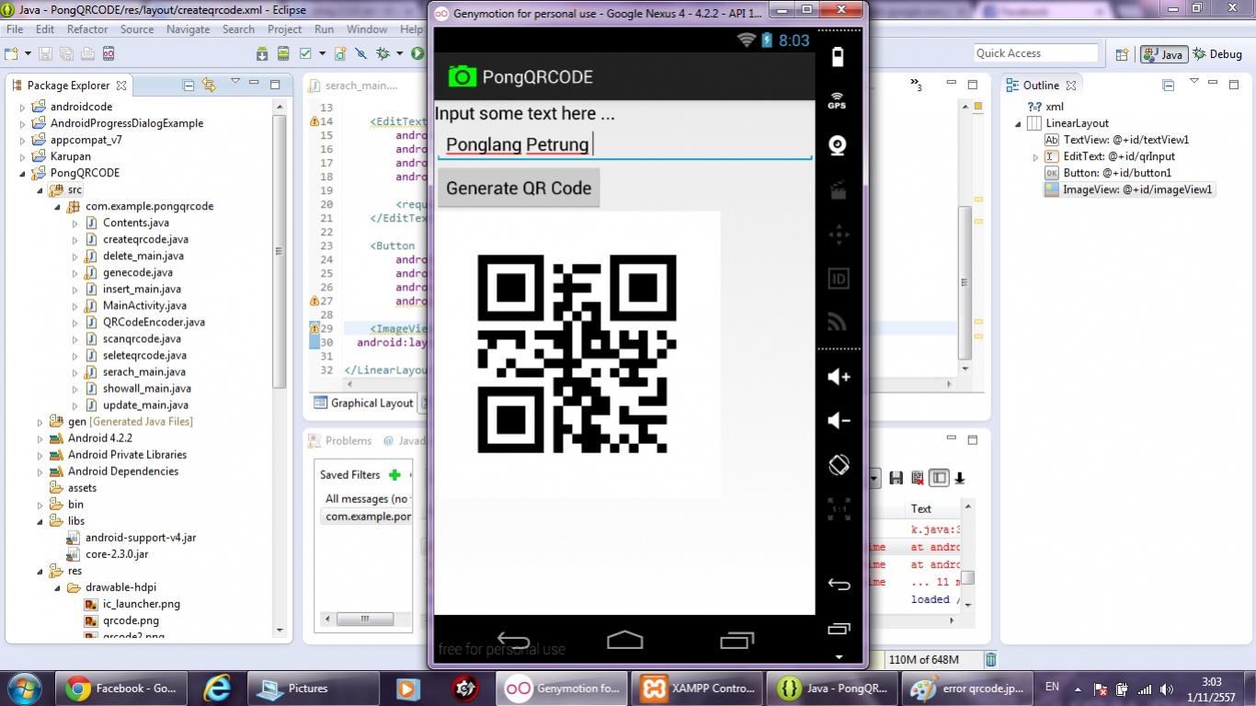The image size is (1256, 706).
Task: Click Open Perspective icon beside Java
Action: (x=1122, y=54)
